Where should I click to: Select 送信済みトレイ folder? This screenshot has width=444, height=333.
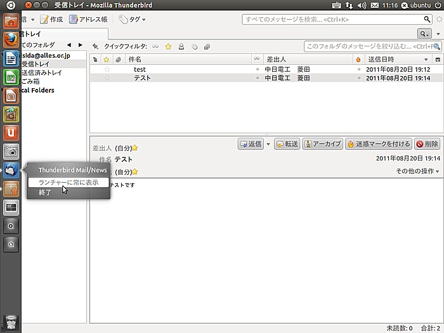[x=42, y=73]
